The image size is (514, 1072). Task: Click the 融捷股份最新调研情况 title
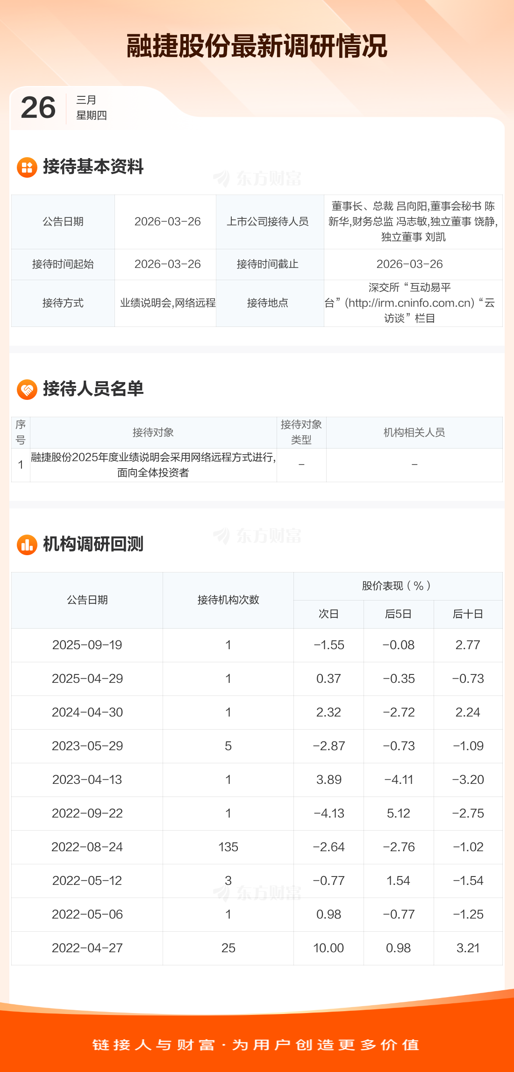(257, 46)
